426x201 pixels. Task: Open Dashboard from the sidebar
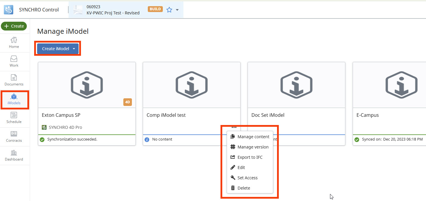[x=14, y=156]
